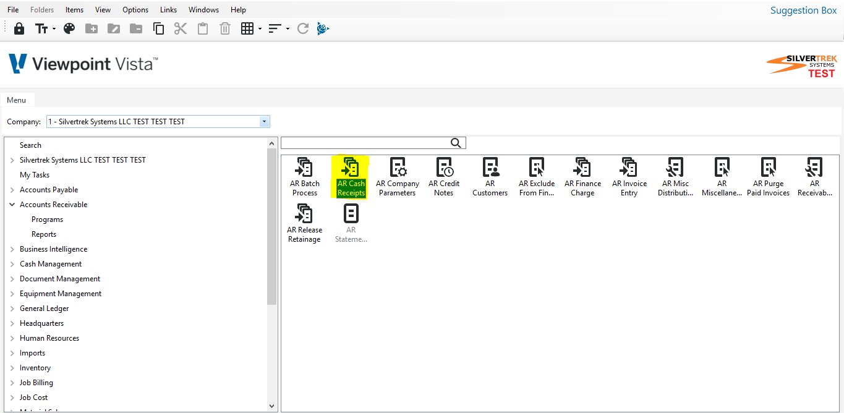Select Document Management in the tree
Screen dimensions: 844x413
click(x=60, y=279)
